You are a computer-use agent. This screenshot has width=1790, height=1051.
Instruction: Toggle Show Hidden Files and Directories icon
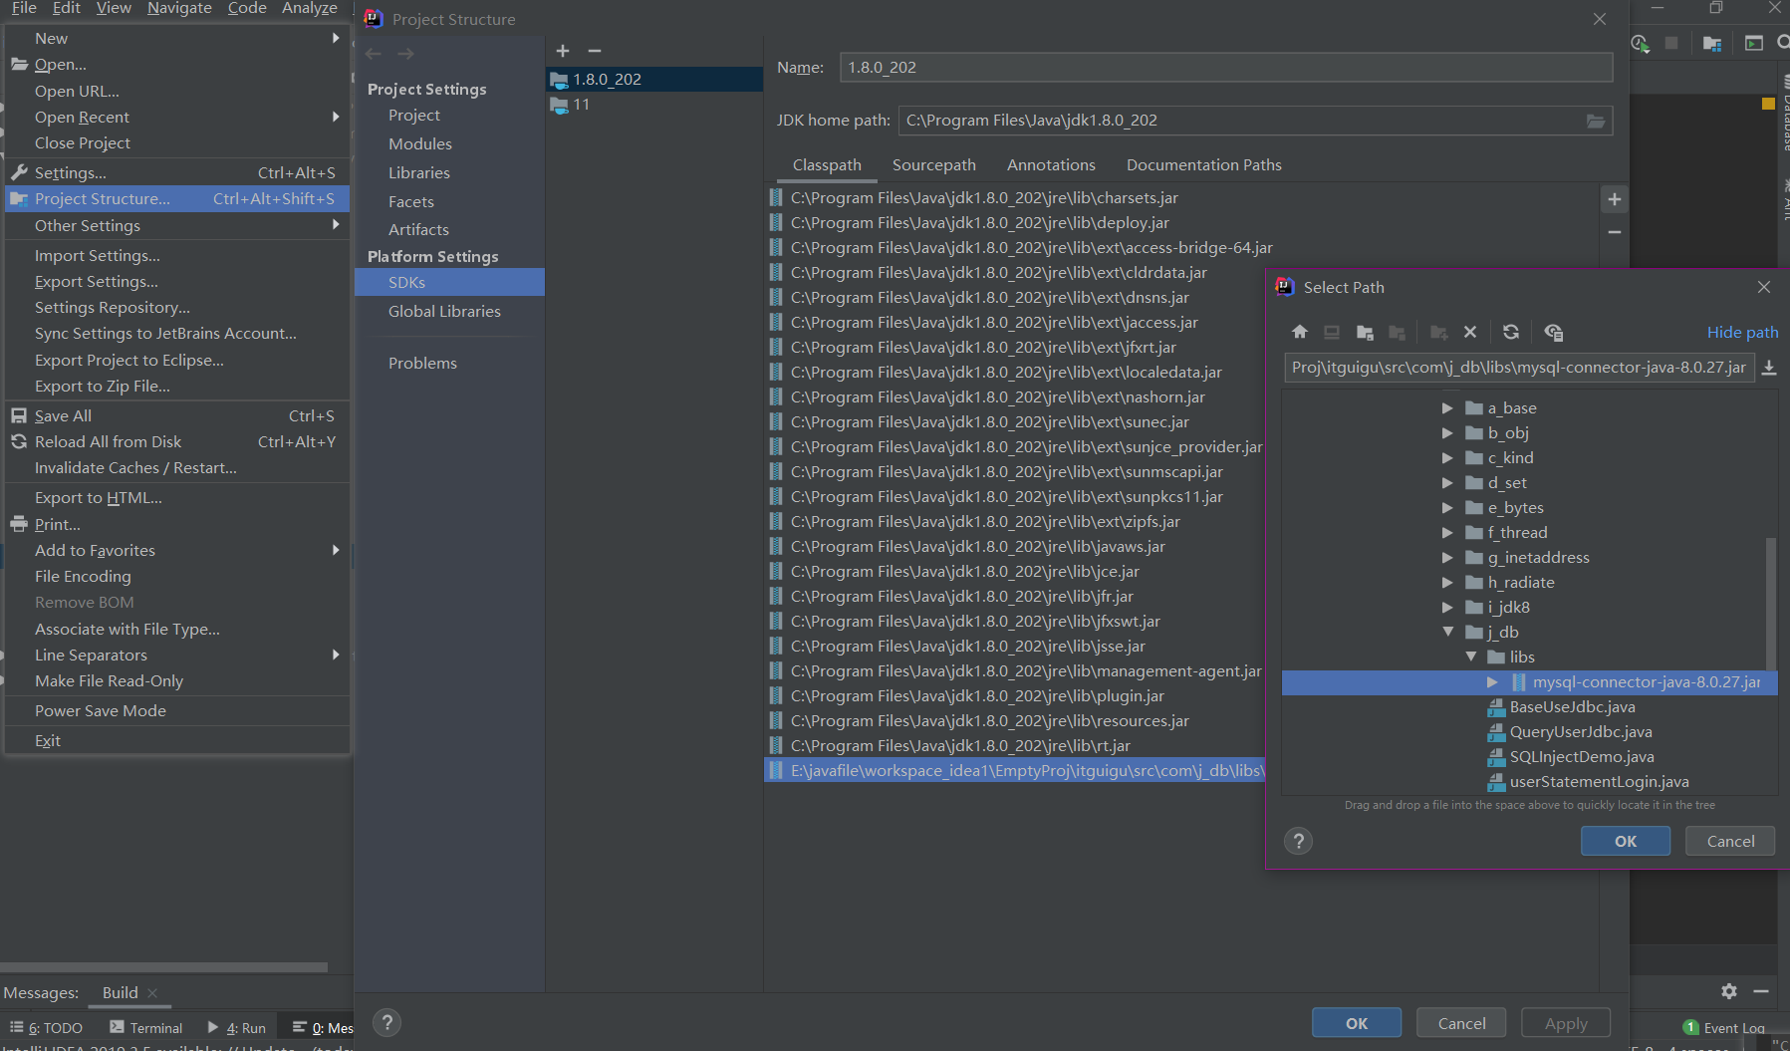1553,332
